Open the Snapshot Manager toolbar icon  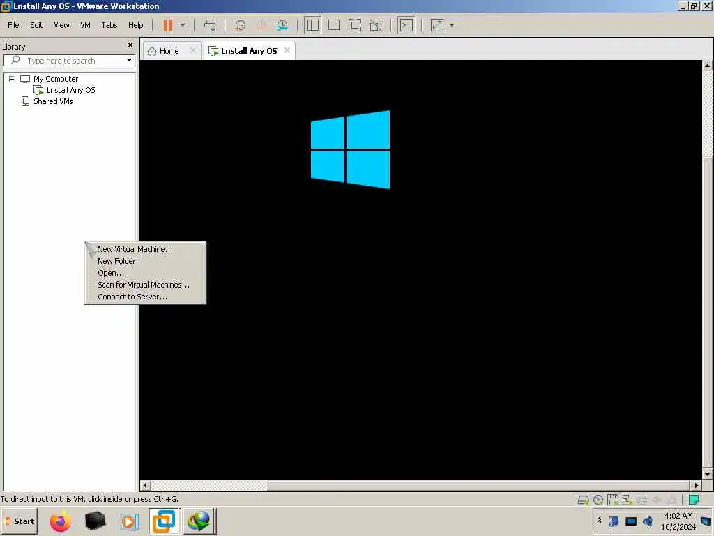click(x=282, y=25)
